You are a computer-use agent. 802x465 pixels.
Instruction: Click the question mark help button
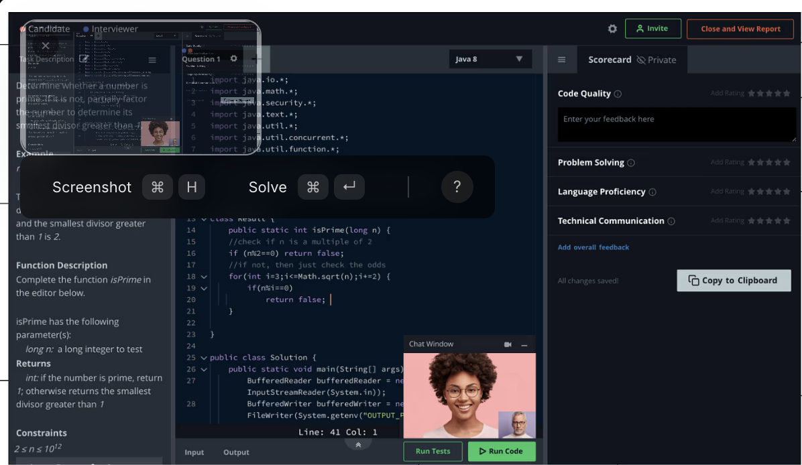[x=457, y=187]
